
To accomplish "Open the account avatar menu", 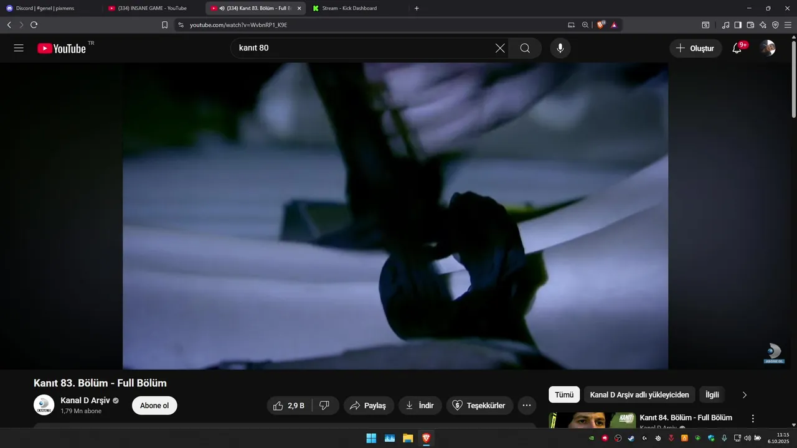I will point(768,48).
